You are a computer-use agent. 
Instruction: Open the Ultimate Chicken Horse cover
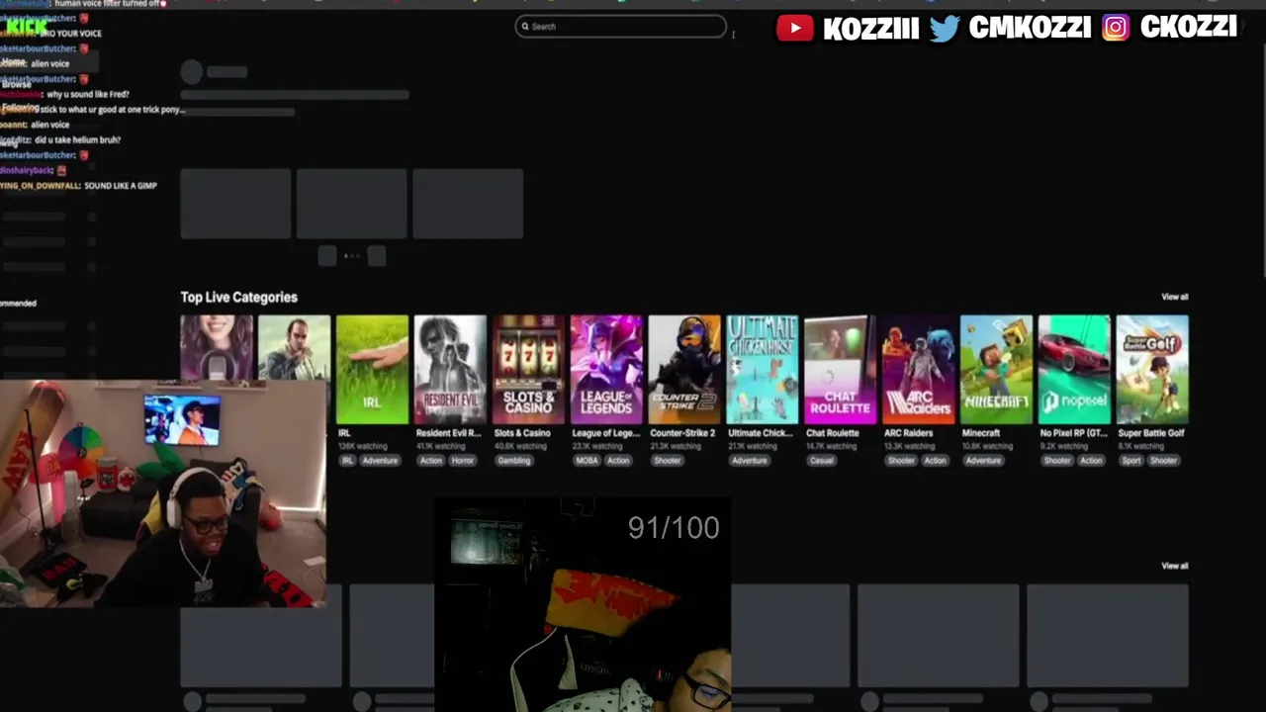click(x=763, y=370)
